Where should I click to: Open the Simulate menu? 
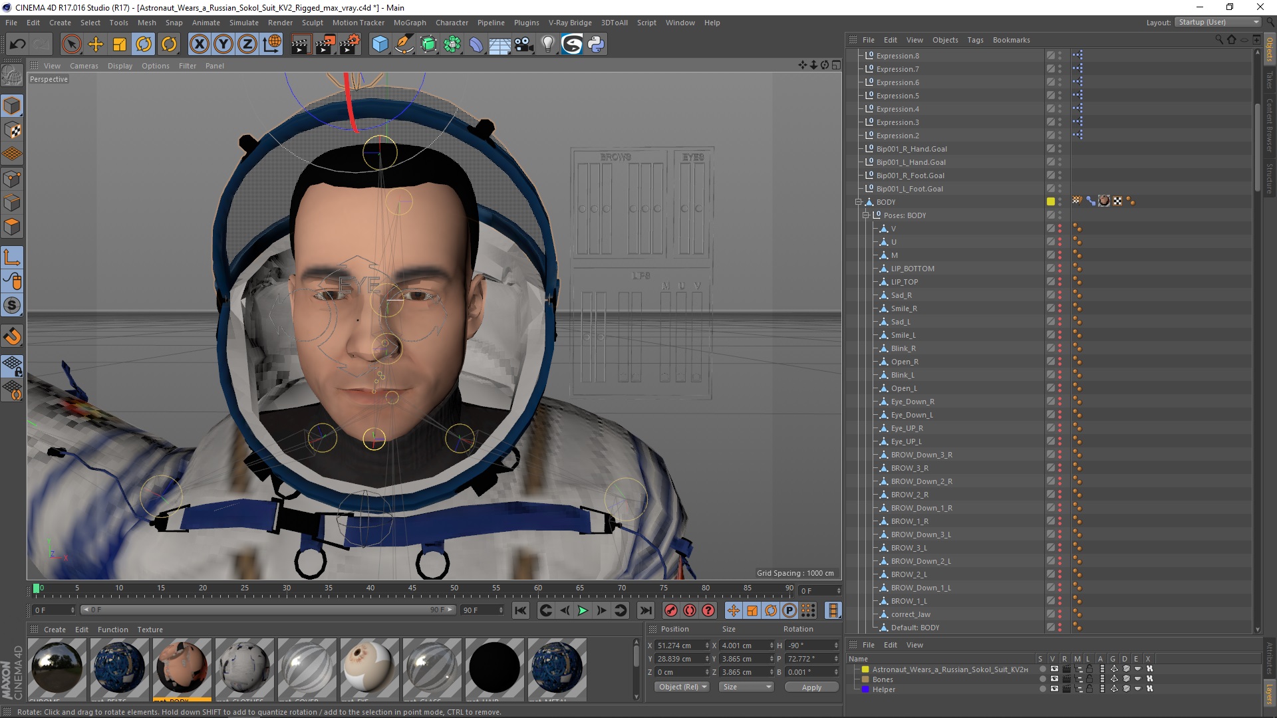point(244,23)
